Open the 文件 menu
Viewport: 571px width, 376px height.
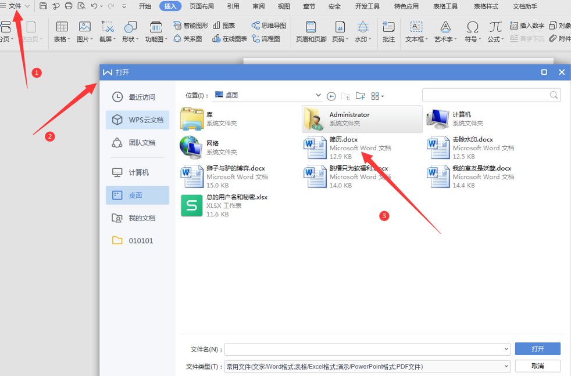click(15, 6)
